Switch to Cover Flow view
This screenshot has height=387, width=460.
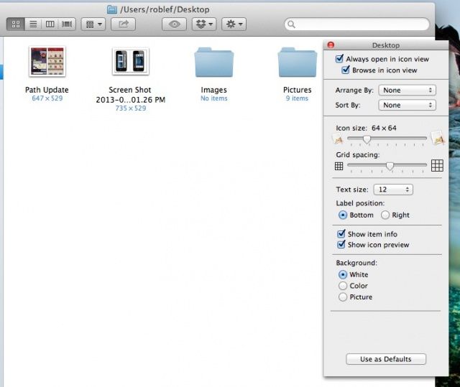click(67, 24)
